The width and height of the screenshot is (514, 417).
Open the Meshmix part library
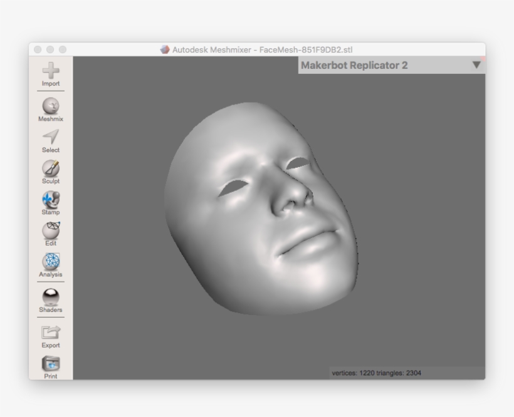point(50,106)
